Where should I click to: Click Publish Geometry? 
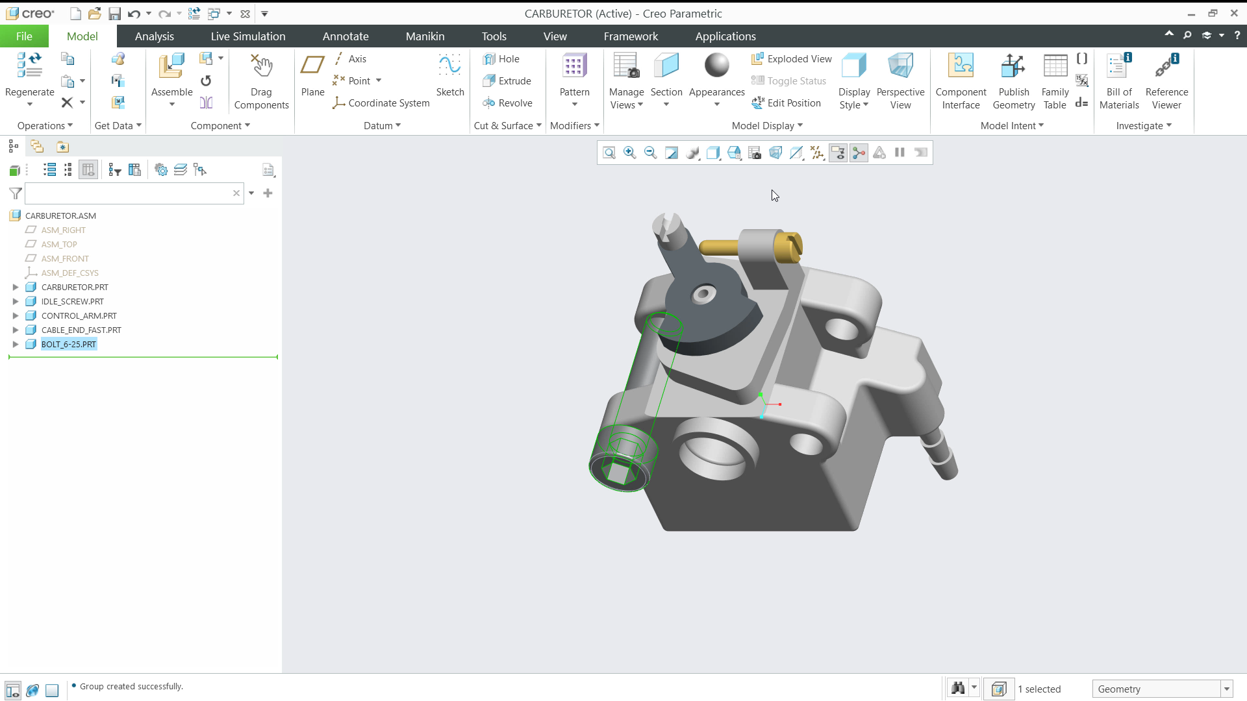[1013, 81]
